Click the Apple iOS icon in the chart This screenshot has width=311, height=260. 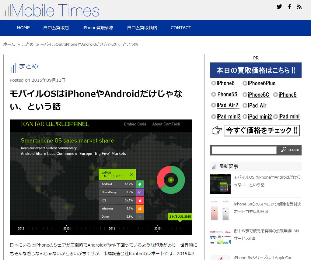140,201
